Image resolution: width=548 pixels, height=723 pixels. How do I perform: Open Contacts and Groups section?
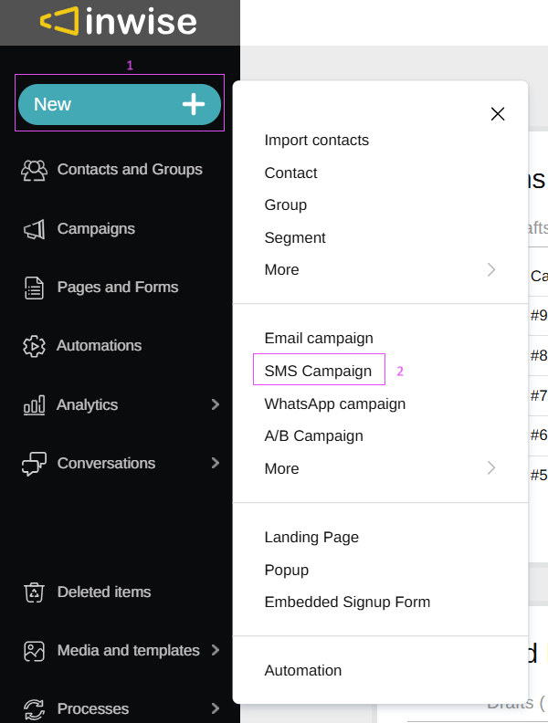tap(130, 169)
